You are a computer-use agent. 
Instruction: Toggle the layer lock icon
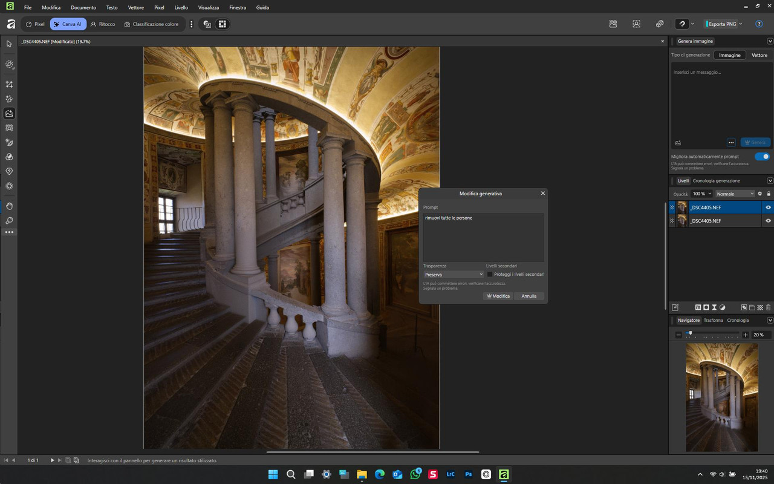pyautogui.click(x=769, y=194)
